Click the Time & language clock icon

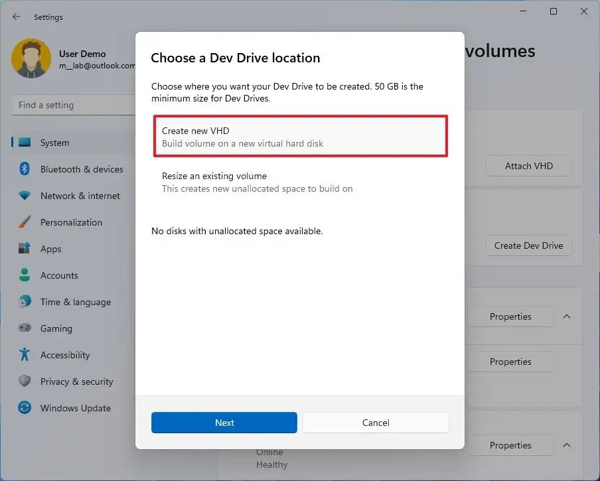pos(23,302)
